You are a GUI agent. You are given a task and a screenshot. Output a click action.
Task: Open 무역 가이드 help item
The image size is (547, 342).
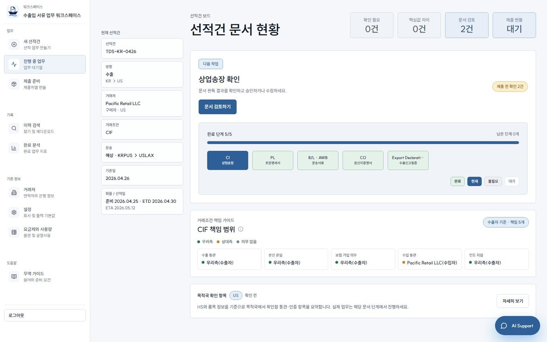pos(45,277)
